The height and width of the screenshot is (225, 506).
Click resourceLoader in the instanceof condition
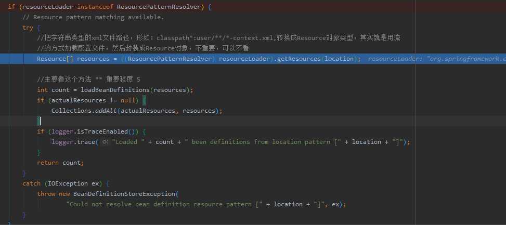48,7
